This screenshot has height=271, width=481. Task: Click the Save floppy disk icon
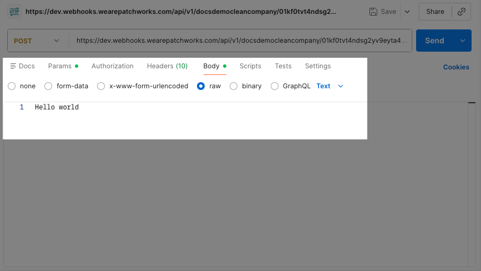pos(374,12)
